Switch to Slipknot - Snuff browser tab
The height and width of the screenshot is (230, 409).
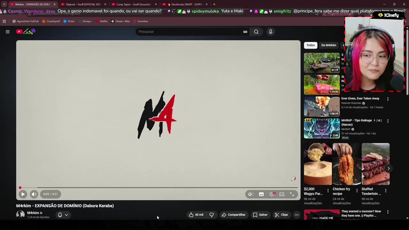point(83,4)
